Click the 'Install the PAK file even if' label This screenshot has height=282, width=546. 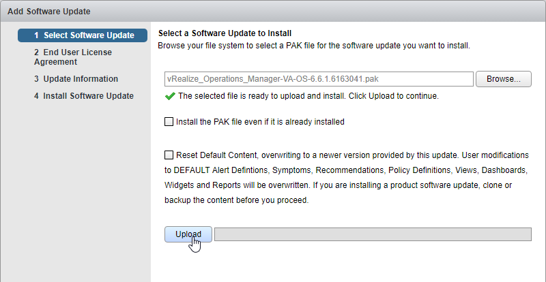coord(260,122)
